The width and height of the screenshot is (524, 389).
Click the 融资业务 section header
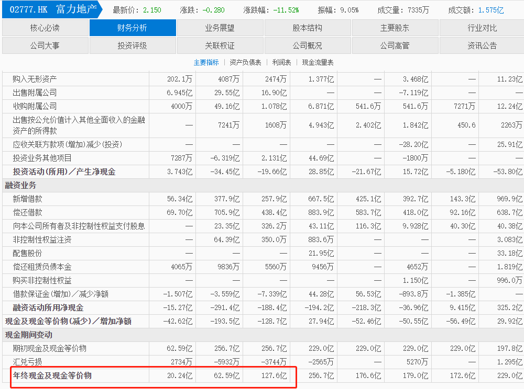[x=20, y=185]
